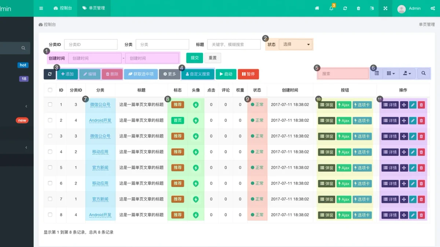Click the 获取选中项 button
This screenshot has width=440, height=247.
point(141,74)
